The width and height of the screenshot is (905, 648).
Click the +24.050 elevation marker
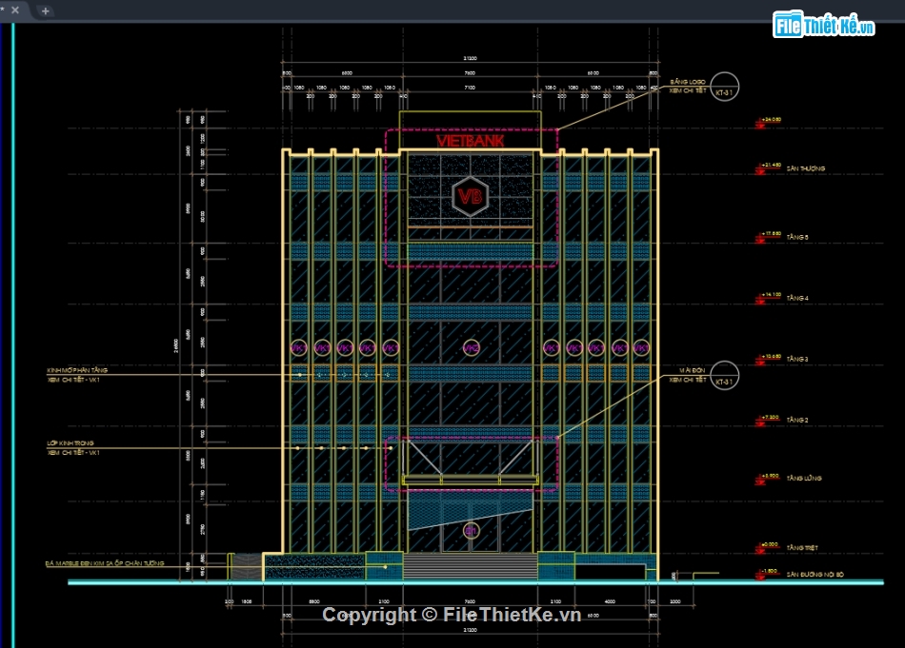(x=768, y=122)
